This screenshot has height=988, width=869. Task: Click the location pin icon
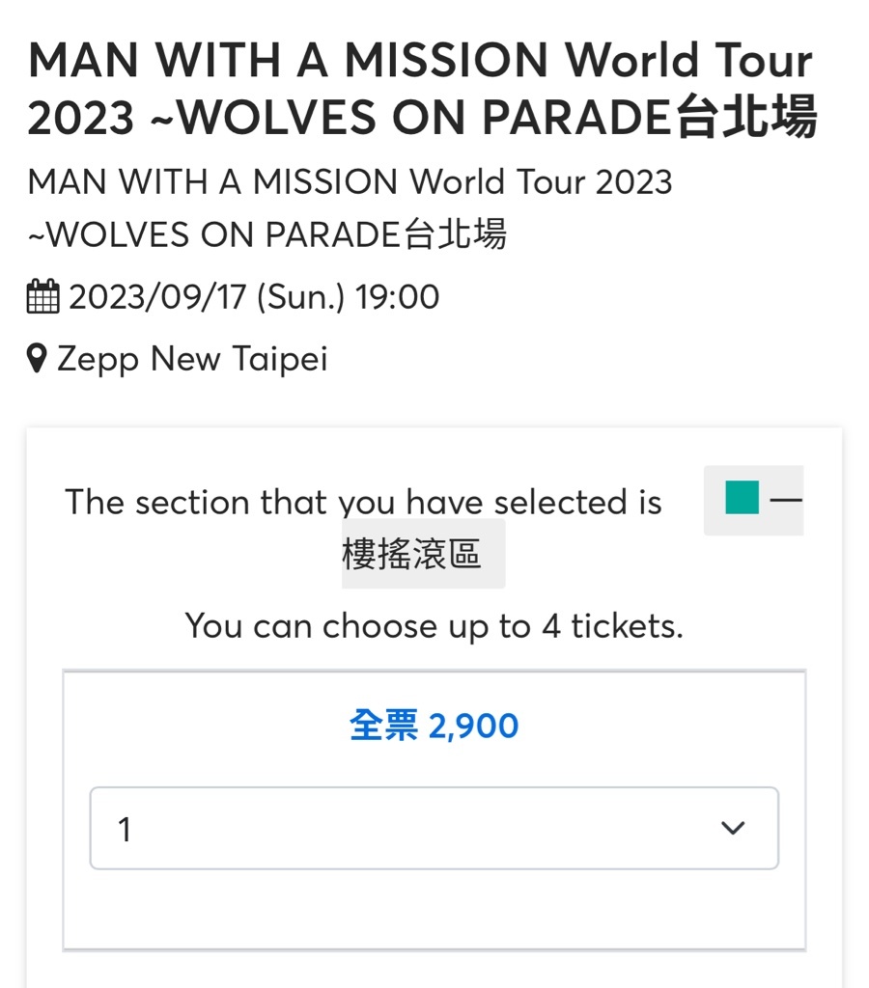(38, 360)
